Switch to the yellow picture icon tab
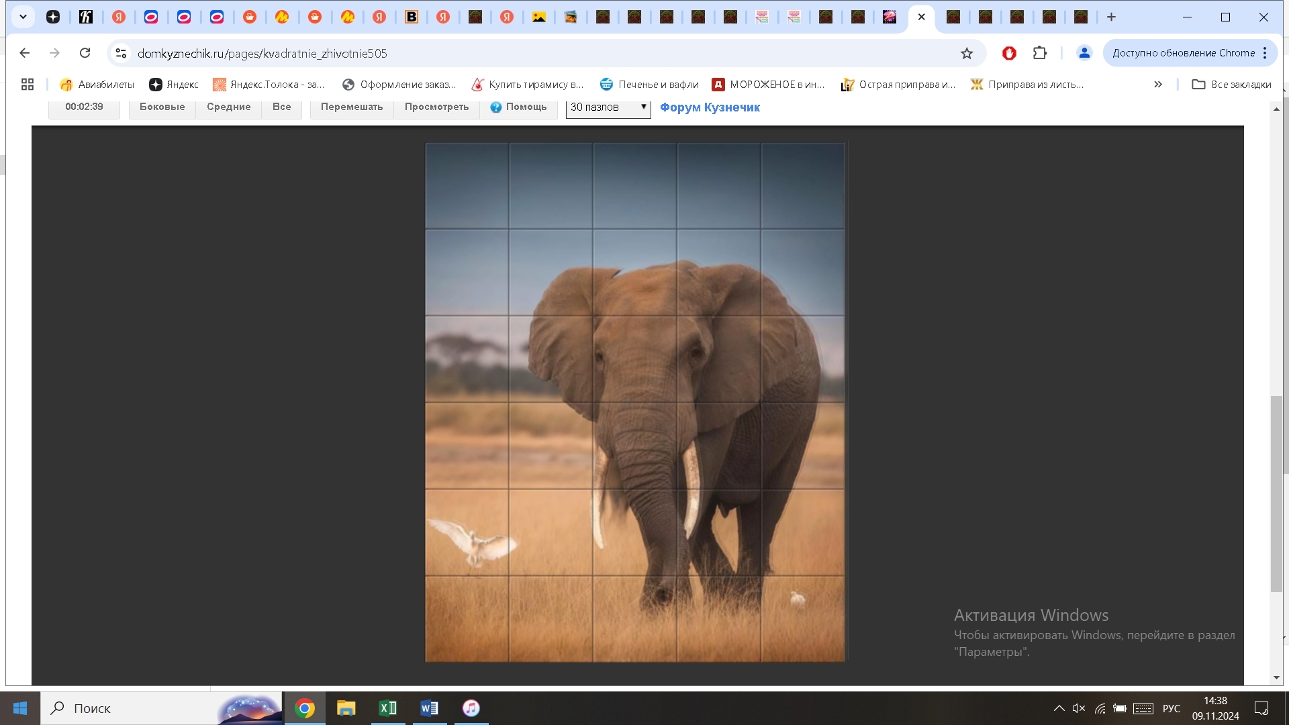 pos(539,17)
